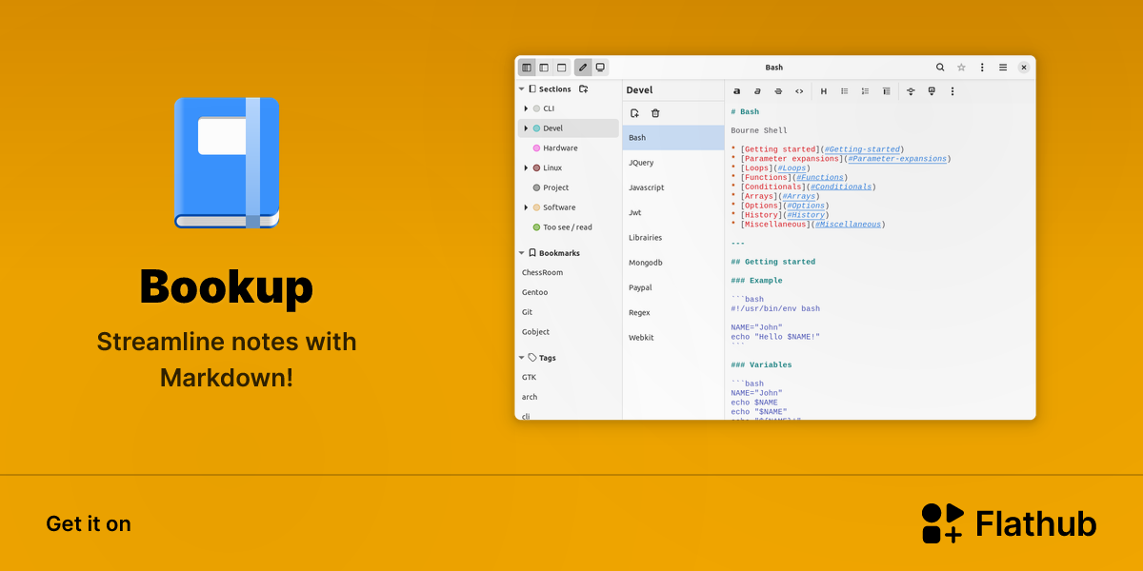Click the icon after the horizontal rule

[x=932, y=91]
